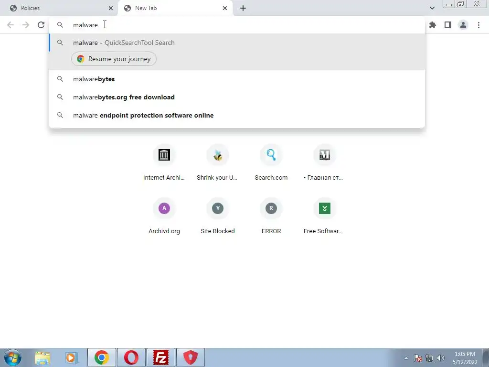This screenshot has width=489, height=367.
Task: Open the Shrink your URL shortcut tile
Action: (217, 162)
